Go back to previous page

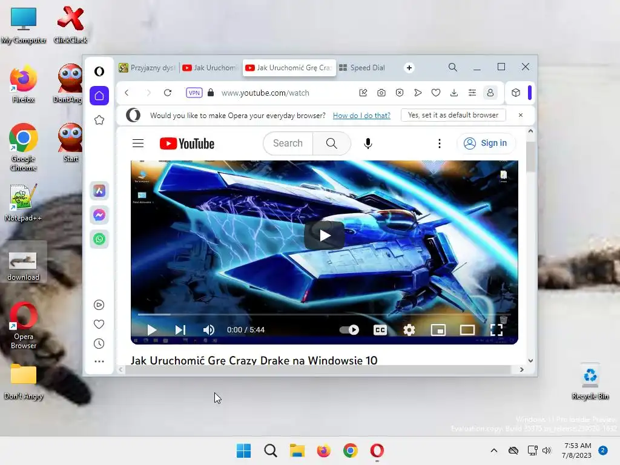[127, 93]
